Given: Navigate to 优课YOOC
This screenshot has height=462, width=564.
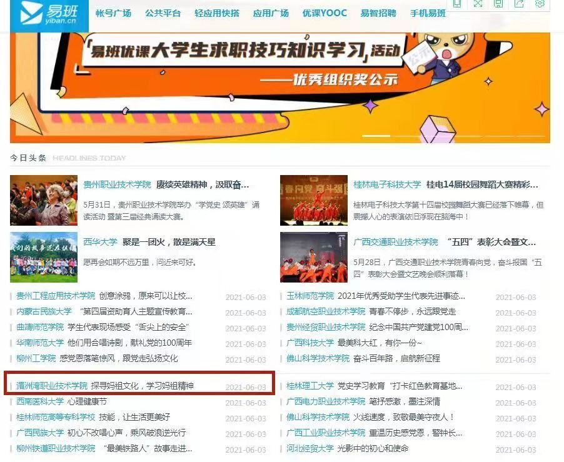Looking at the screenshot, I should point(325,13).
